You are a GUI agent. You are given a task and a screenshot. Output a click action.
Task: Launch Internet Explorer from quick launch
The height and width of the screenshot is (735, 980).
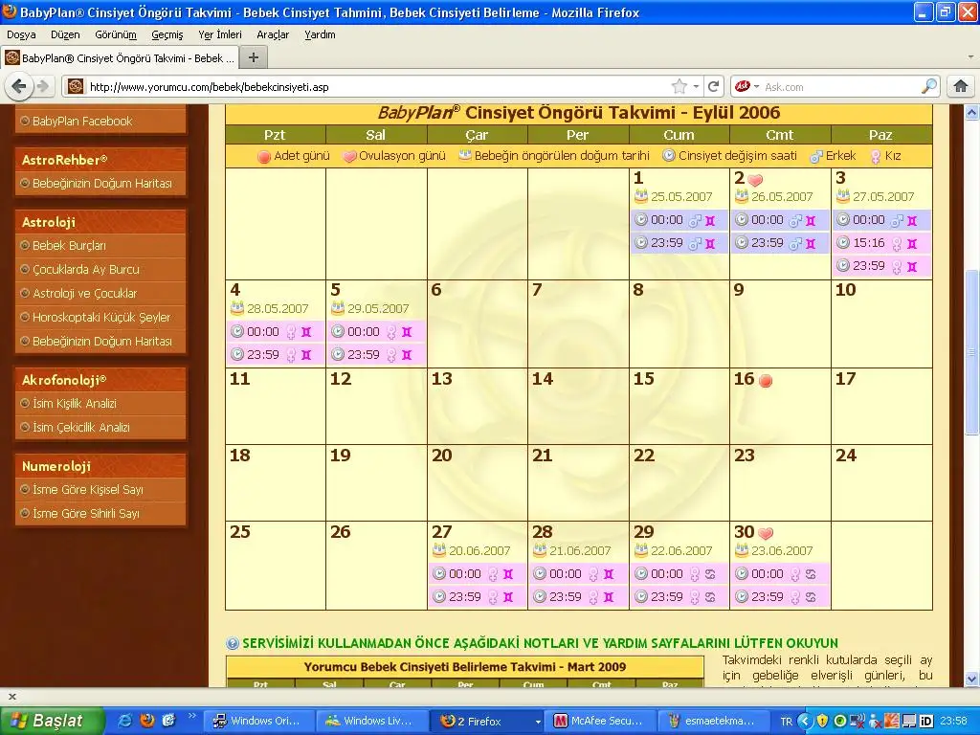pos(125,721)
